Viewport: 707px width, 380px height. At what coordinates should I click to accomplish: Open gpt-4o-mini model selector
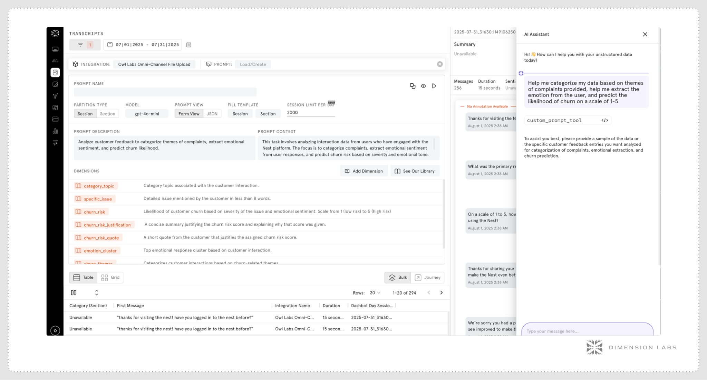point(147,114)
